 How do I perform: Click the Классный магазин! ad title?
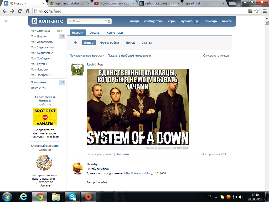[x=45, y=146]
